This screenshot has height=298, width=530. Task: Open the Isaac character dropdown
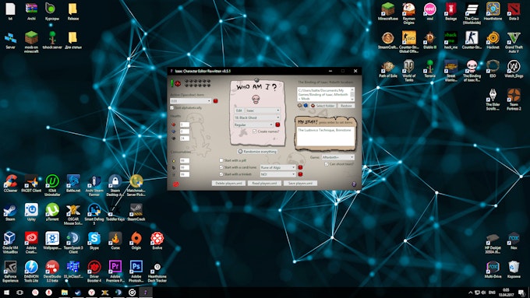(x=263, y=110)
